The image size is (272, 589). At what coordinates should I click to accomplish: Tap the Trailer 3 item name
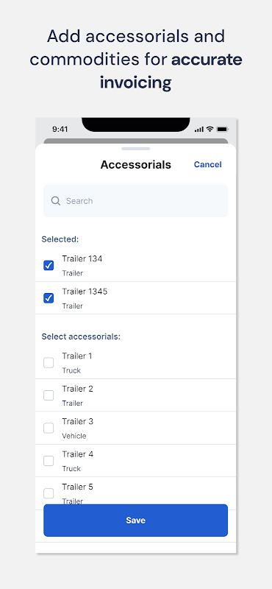(x=78, y=421)
